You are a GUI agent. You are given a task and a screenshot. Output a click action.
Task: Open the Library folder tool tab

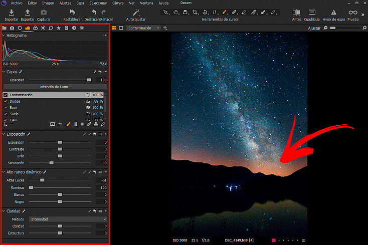click(x=5, y=28)
